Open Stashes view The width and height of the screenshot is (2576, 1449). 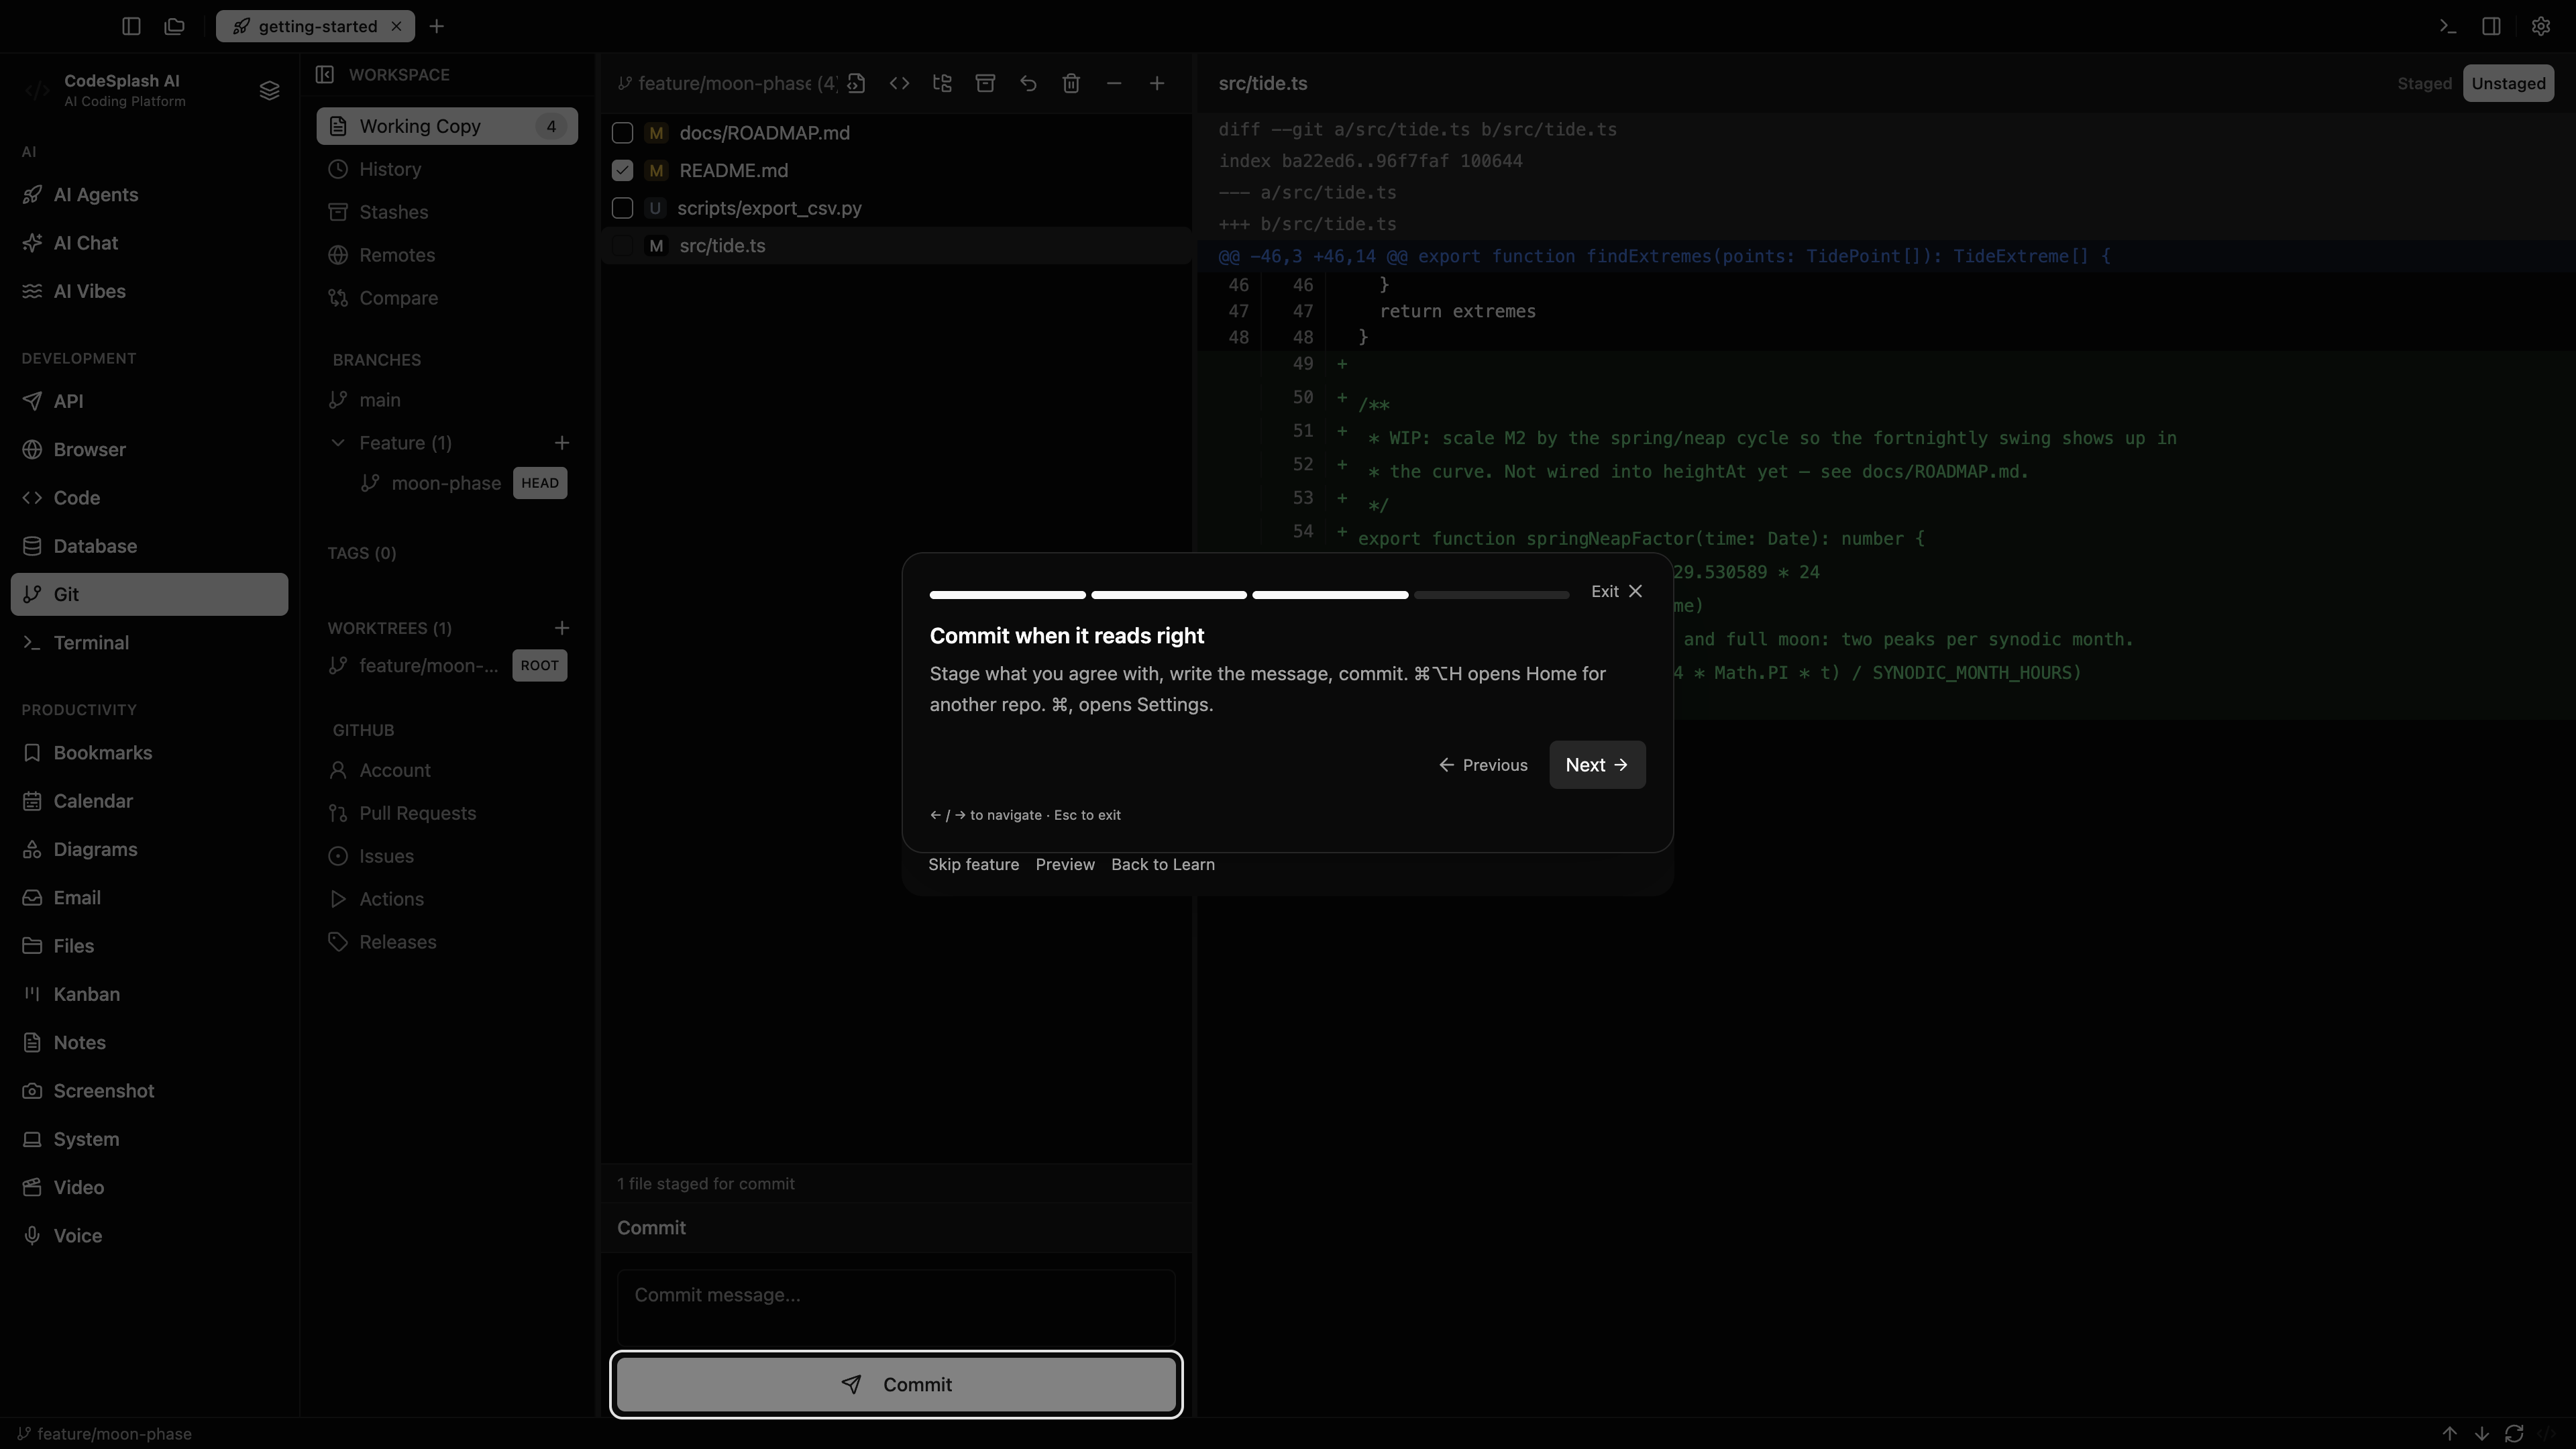click(447, 212)
